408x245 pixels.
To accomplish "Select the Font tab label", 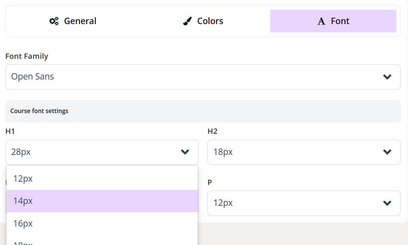I will click(x=340, y=21).
